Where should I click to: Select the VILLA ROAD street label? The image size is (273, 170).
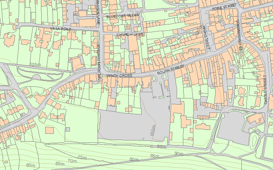click(60, 29)
